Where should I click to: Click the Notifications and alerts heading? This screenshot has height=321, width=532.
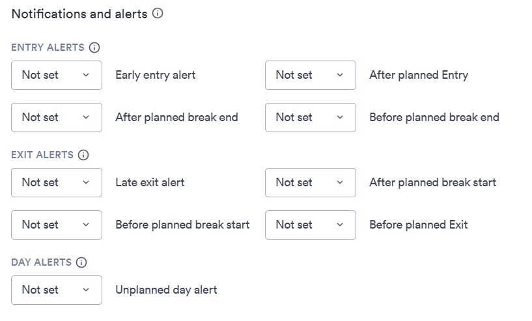tap(79, 14)
